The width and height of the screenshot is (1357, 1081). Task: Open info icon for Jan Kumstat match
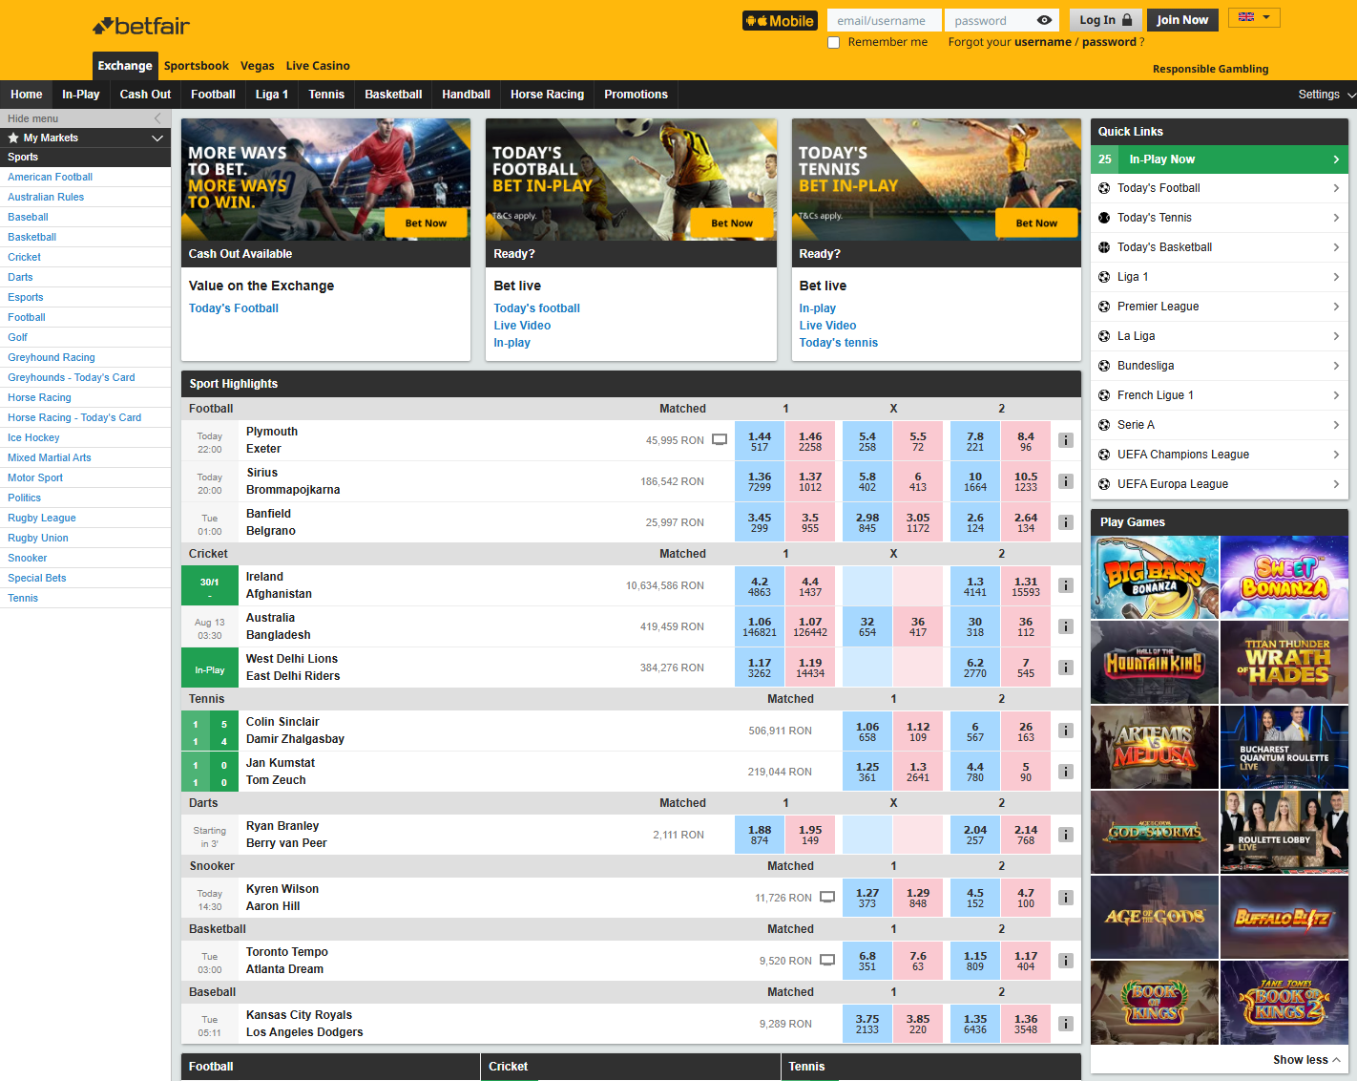1066,772
